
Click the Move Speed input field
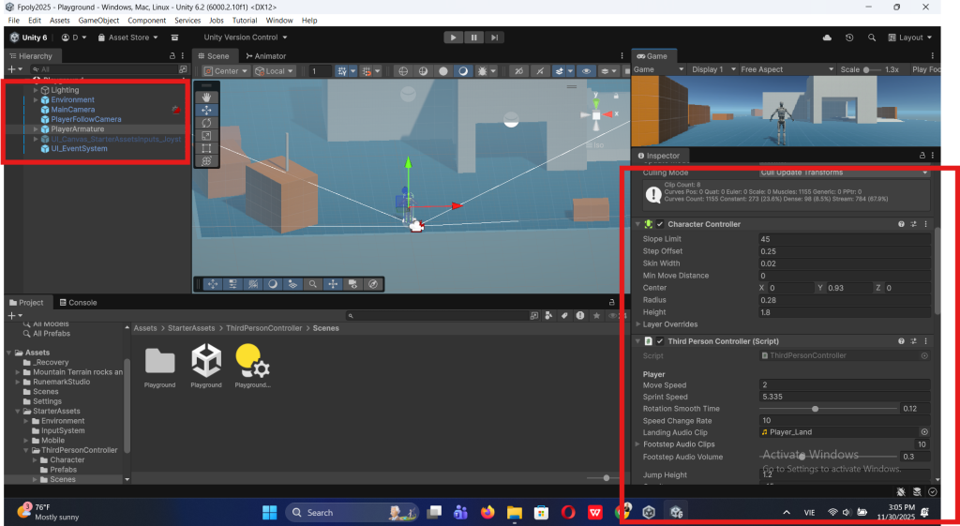pyautogui.click(x=843, y=385)
